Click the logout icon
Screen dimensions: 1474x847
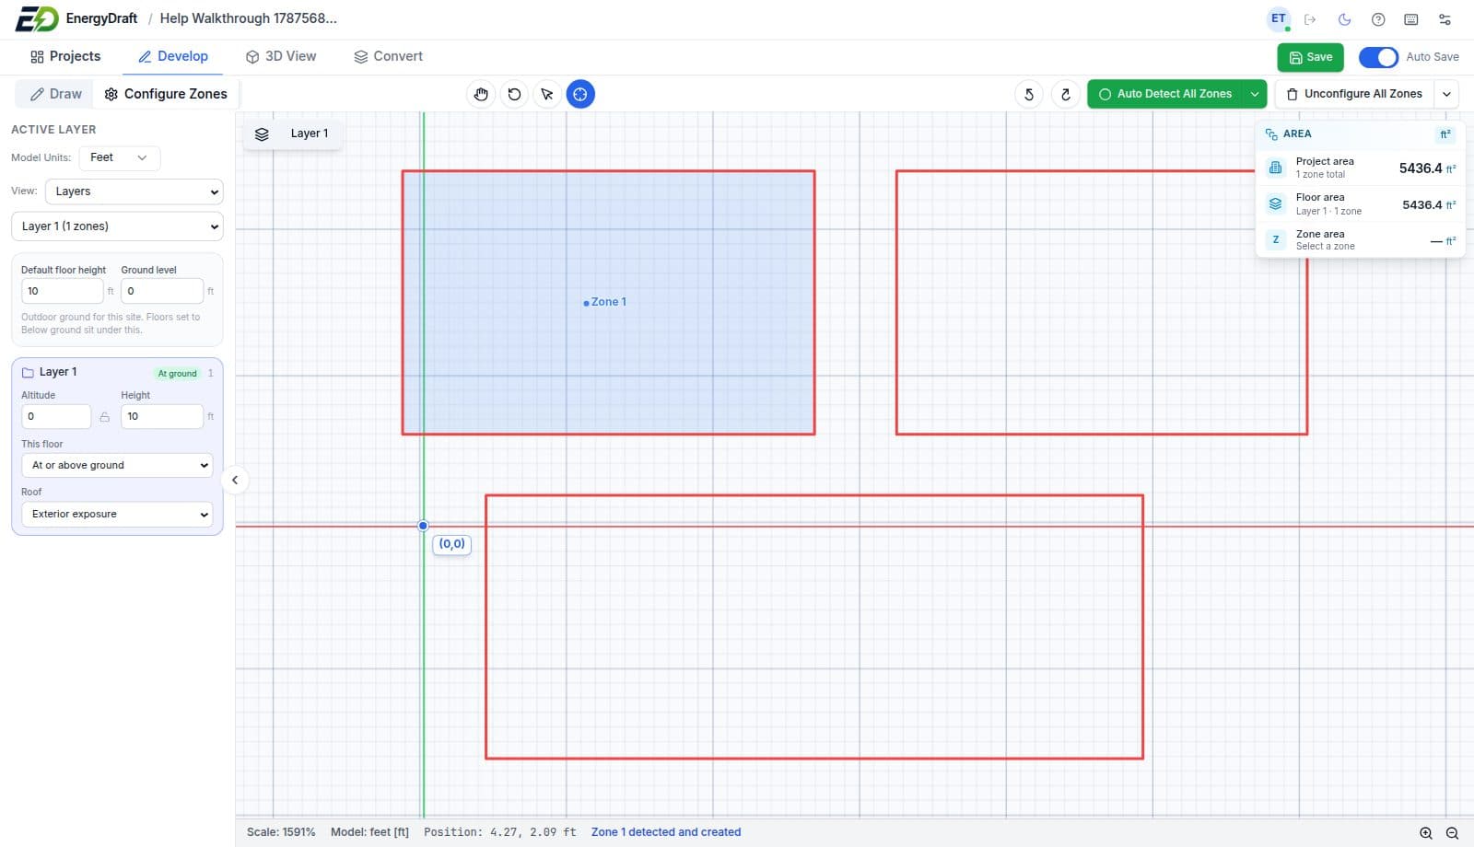tap(1310, 19)
